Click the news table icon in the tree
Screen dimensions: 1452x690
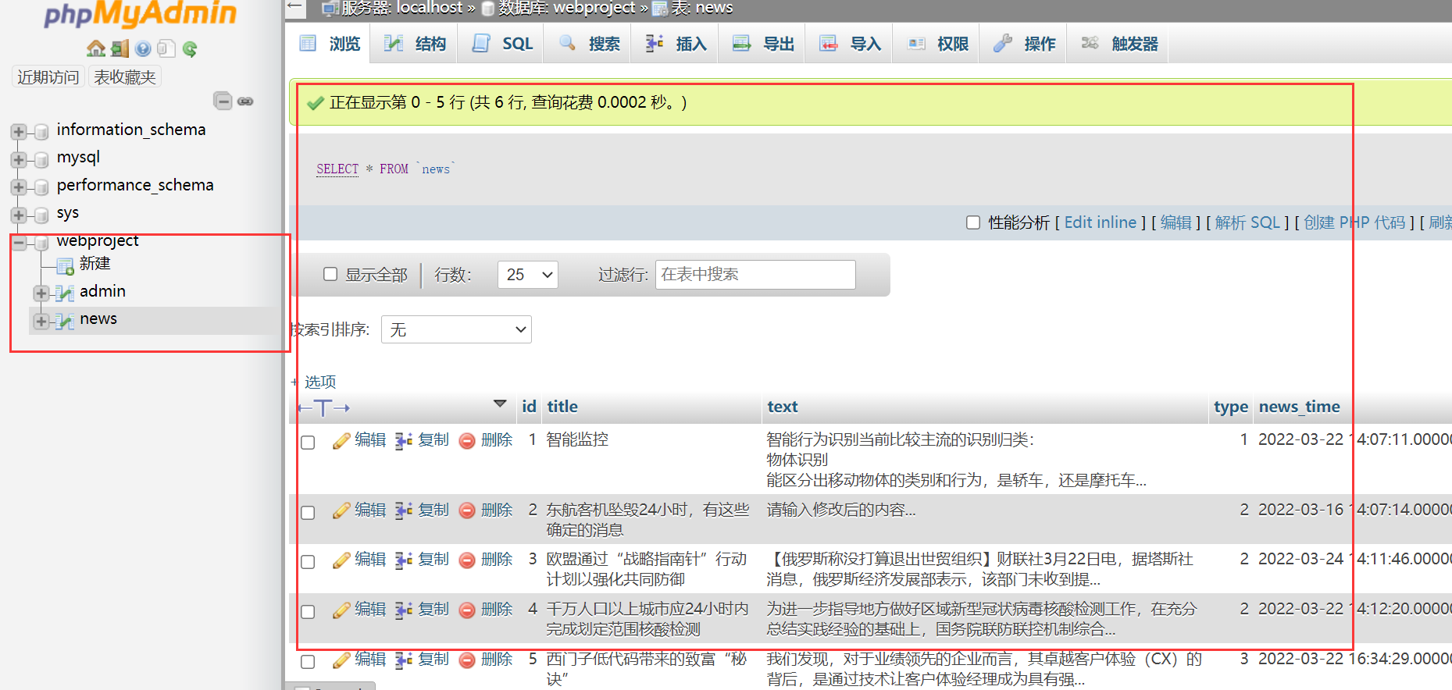pos(65,321)
